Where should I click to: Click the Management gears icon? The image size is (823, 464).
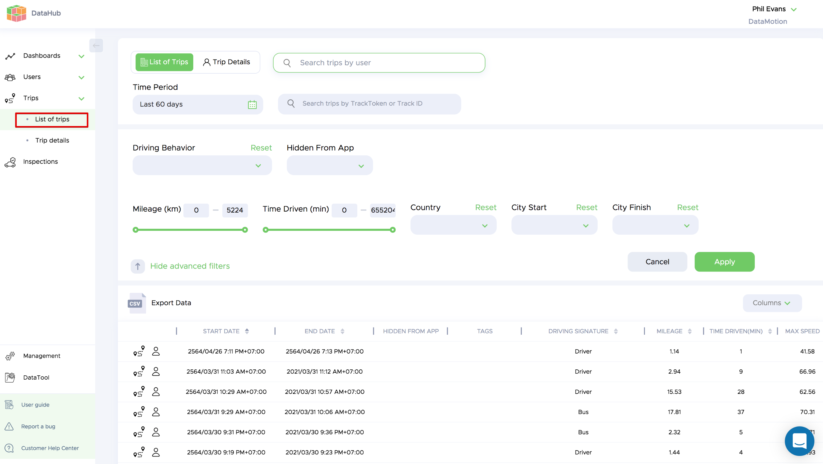coord(10,356)
